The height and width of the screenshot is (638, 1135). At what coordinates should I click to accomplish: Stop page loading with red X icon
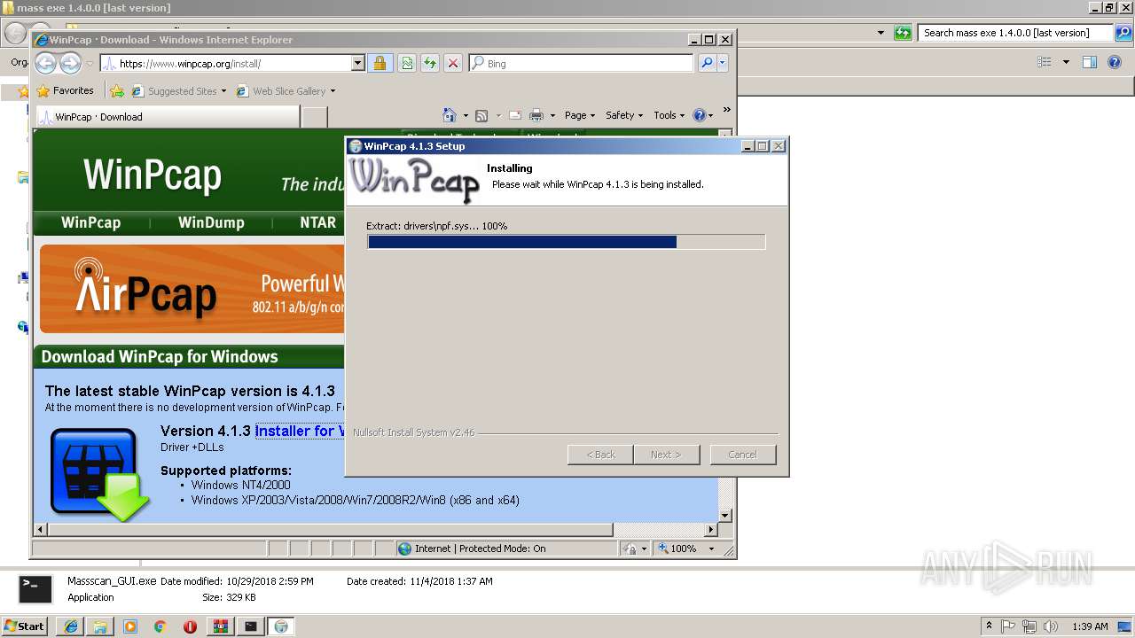pyautogui.click(x=453, y=63)
